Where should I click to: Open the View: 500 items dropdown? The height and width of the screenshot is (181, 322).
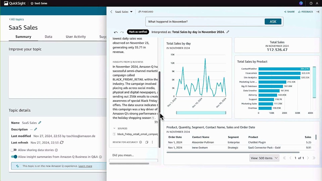pyautogui.click(x=264, y=158)
